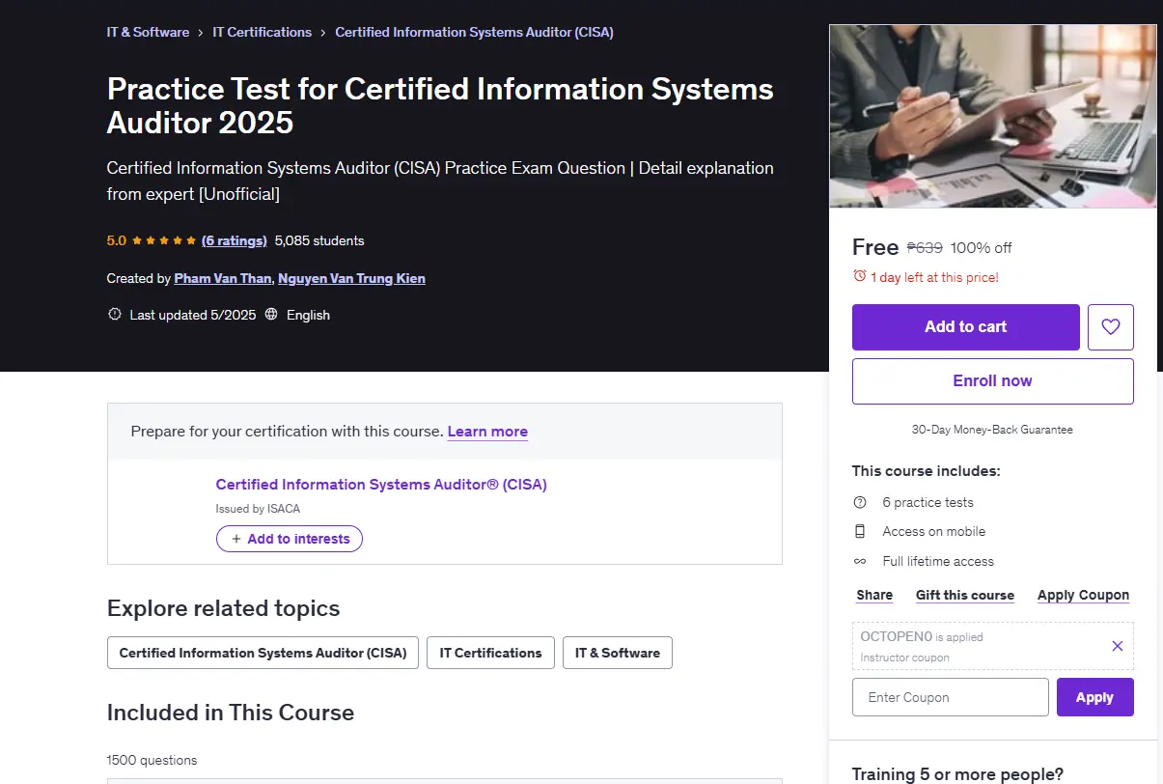Open IT Certifications breadcrumb
1163x784 pixels.
pos(263,32)
